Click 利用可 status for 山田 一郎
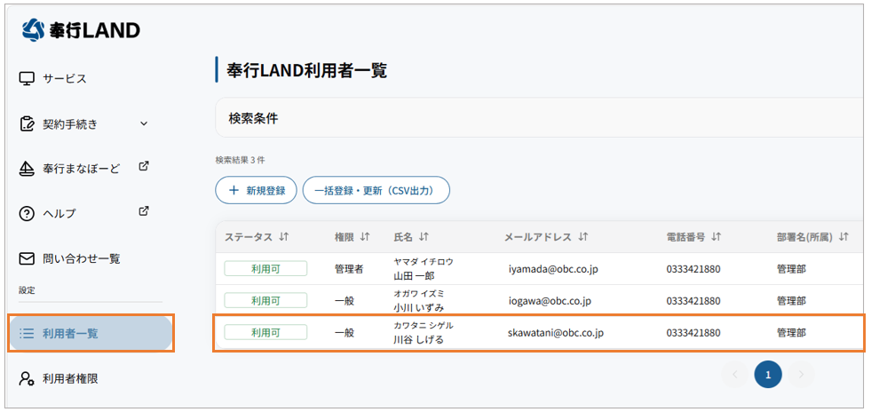Screen dimensions: 871x412 click(265, 269)
